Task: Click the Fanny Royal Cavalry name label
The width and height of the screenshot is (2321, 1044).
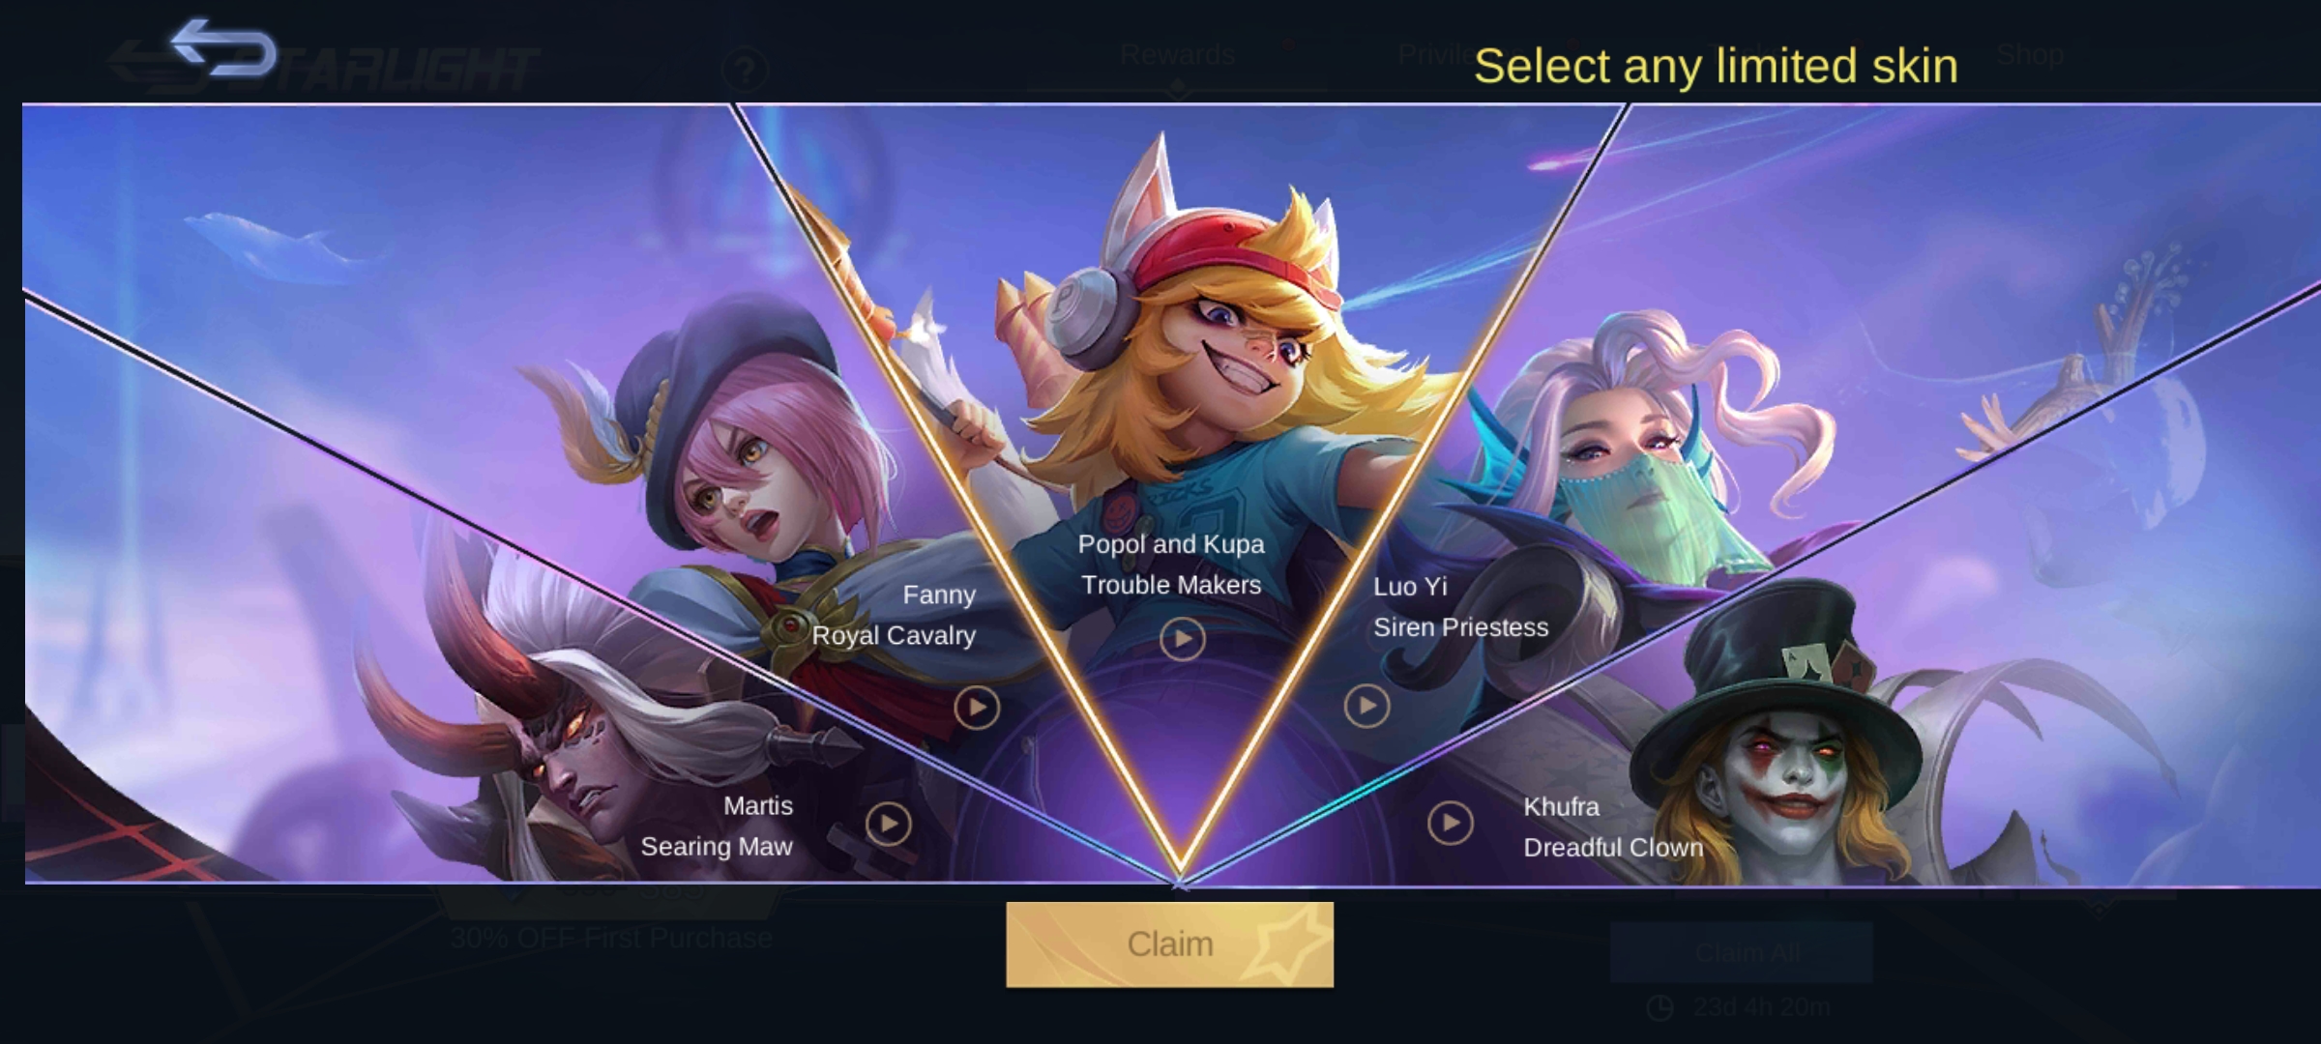Action: pyautogui.click(x=894, y=615)
